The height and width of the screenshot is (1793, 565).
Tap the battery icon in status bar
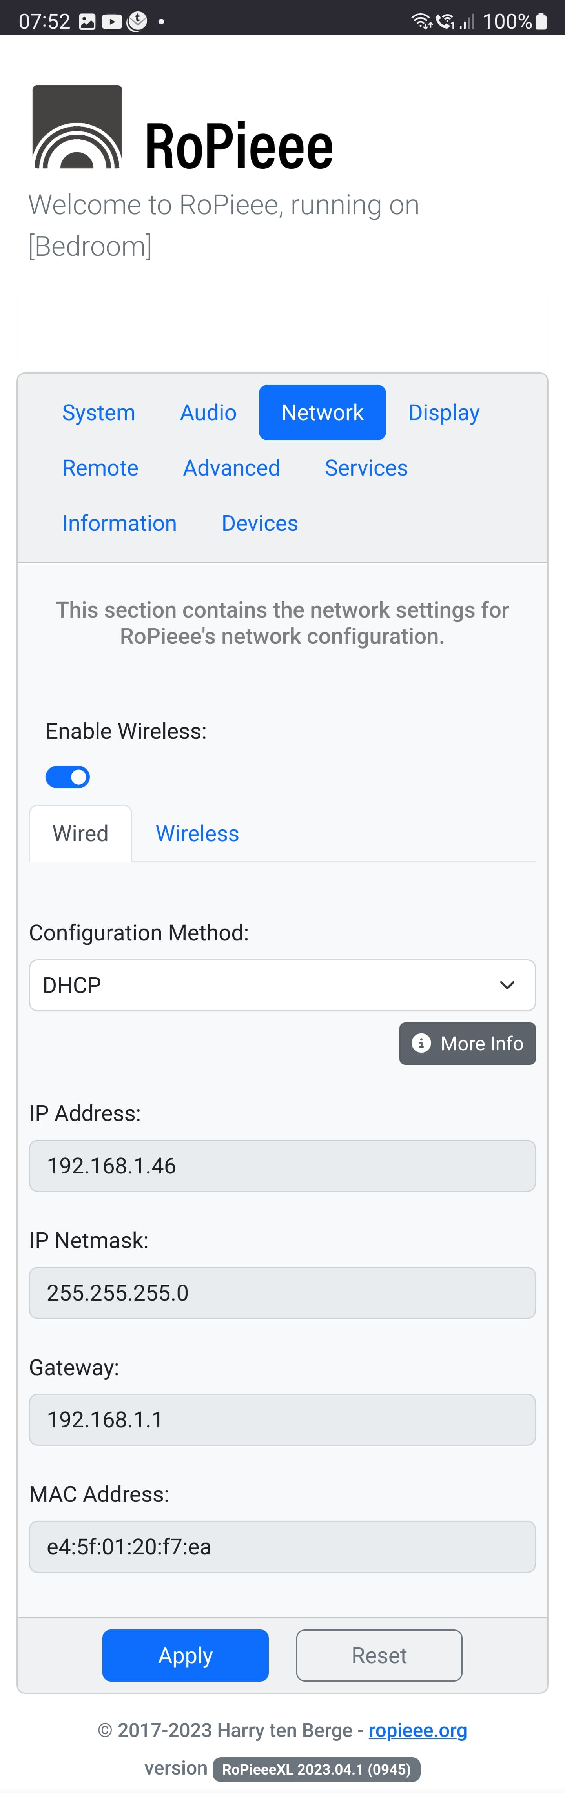tap(541, 22)
